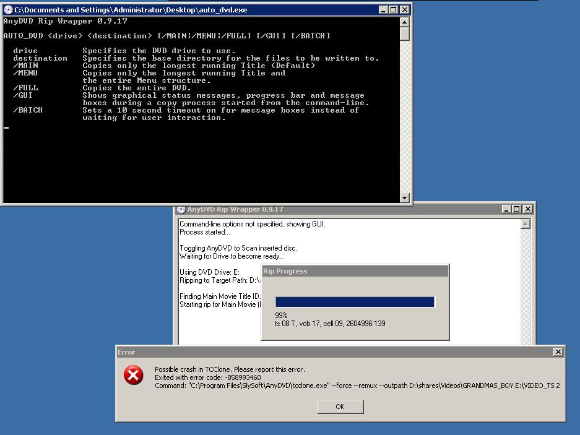580x435 pixels.
Task: Click the disc icon in the auto_dvd.exe title bar
Action: point(8,10)
